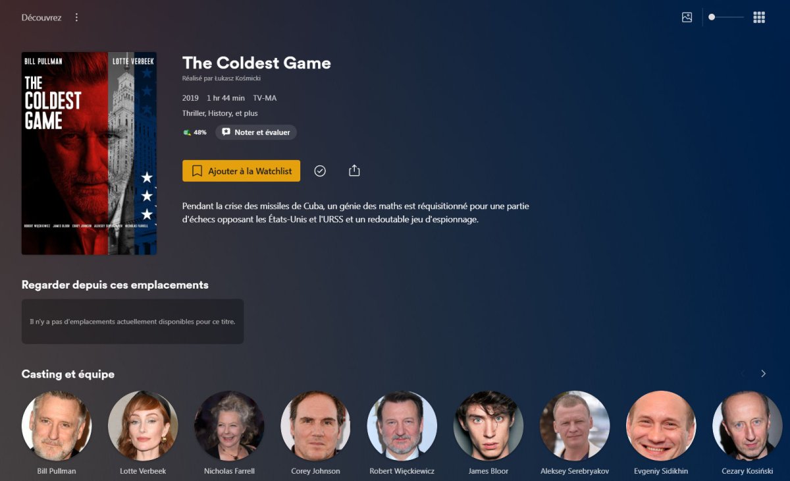The height and width of the screenshot is (481, 790).
Task: Adjust the thumbnail size slider
Action: click(x=725, y=17)
